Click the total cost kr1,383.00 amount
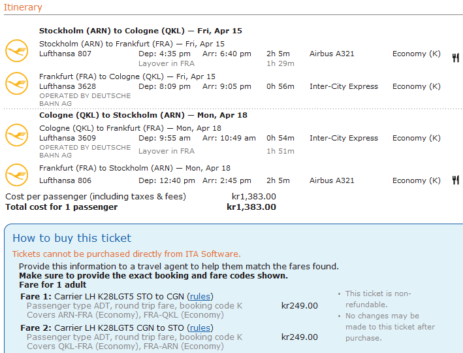Image resolution: width=463 pixels, height=353 pixels. [251, 207]
